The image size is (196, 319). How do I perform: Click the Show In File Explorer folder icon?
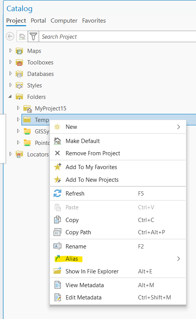click(x=58, y=271)
